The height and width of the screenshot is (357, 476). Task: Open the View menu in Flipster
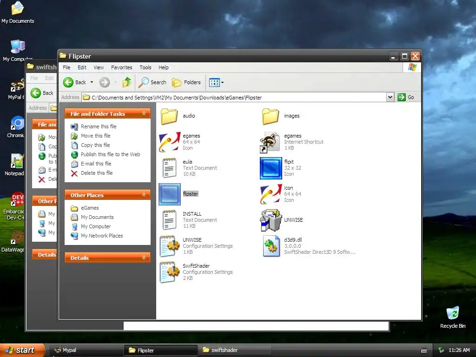[99, 67]
